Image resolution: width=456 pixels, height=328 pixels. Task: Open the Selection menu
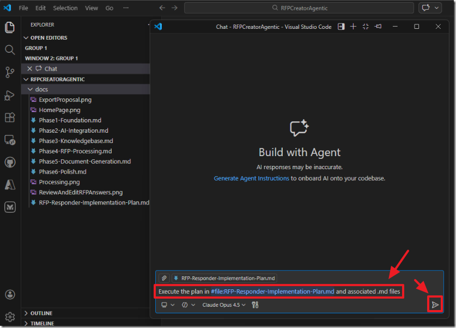[x=65, y=8]
